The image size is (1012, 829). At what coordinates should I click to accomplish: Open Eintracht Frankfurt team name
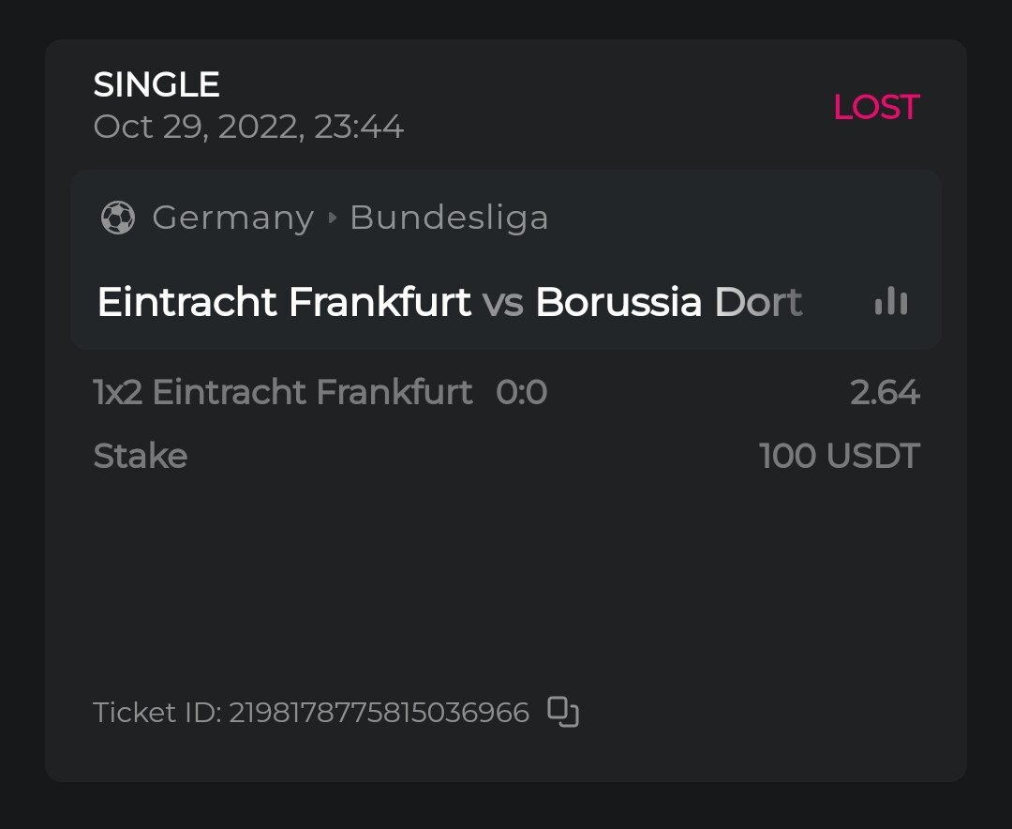click(284, 302)
